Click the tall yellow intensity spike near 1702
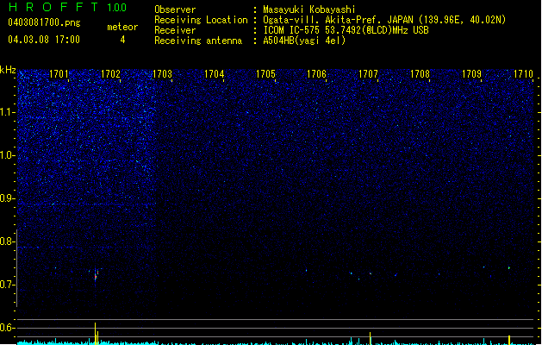 (96, 334)
